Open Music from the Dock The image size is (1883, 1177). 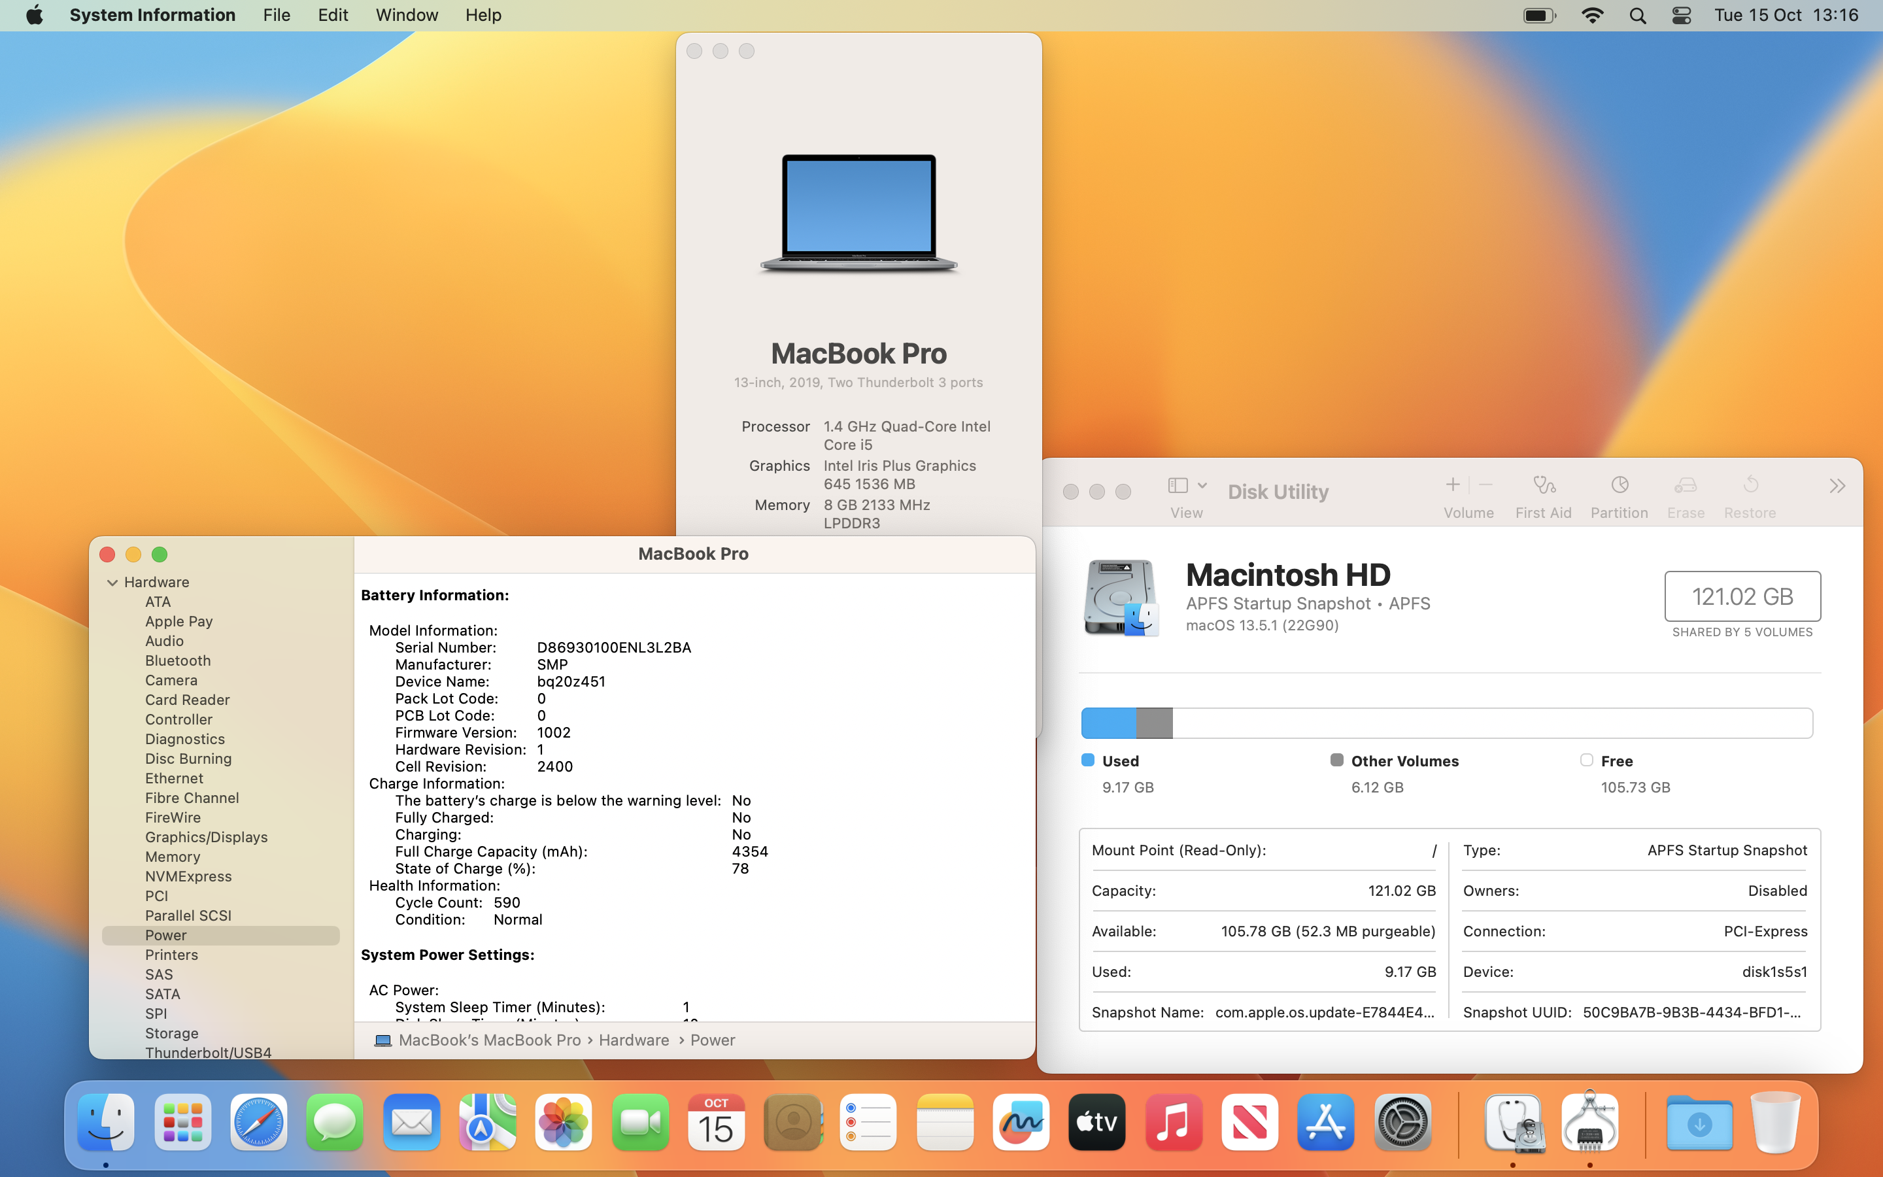[1174, 1121]
